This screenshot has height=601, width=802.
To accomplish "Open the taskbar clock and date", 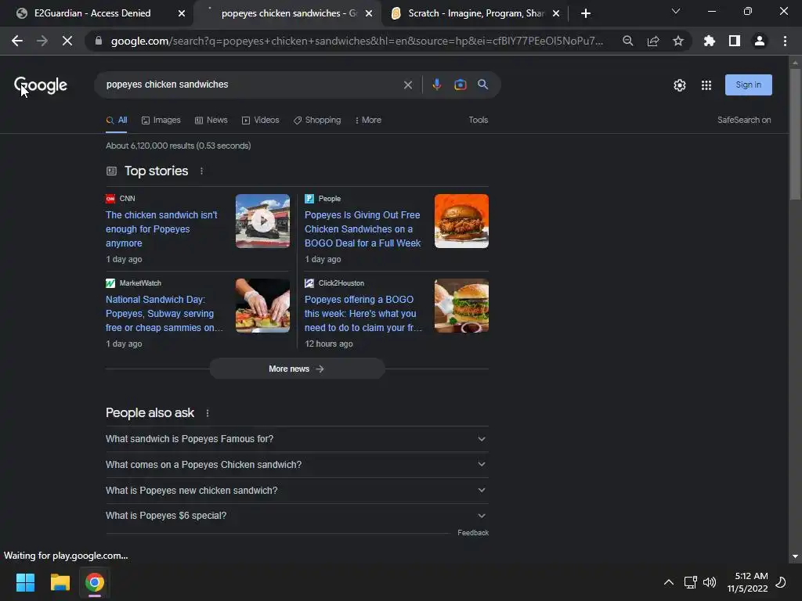I will point(748,582).
